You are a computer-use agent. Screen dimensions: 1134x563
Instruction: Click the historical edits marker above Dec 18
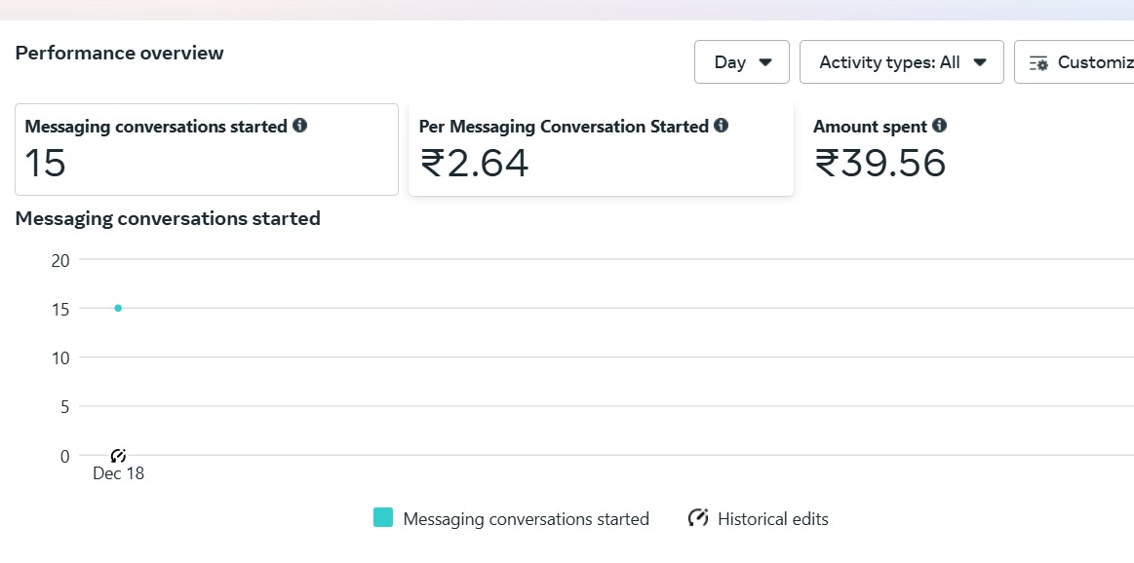click(119, 455)
